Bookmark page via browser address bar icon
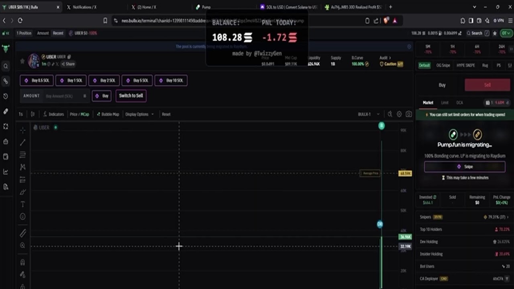The image size is (514, 289). coord(105,20)
